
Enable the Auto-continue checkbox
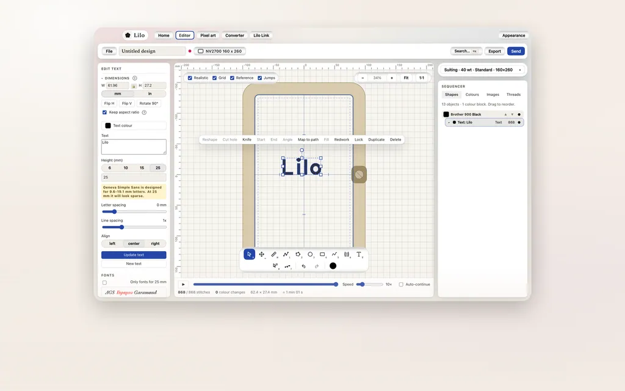click(x=401, y=285)
